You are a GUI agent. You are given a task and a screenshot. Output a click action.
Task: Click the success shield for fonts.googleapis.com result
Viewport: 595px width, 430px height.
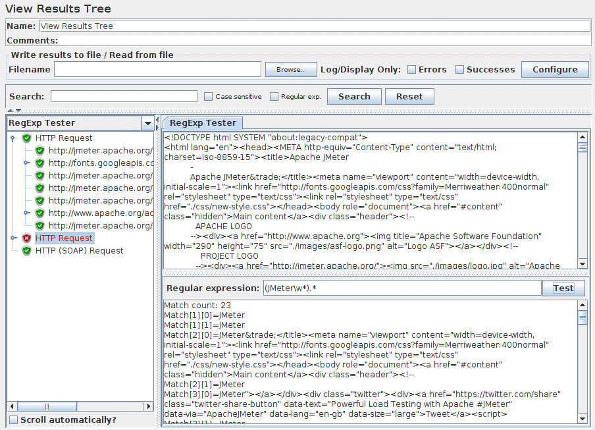click(40, 163)
